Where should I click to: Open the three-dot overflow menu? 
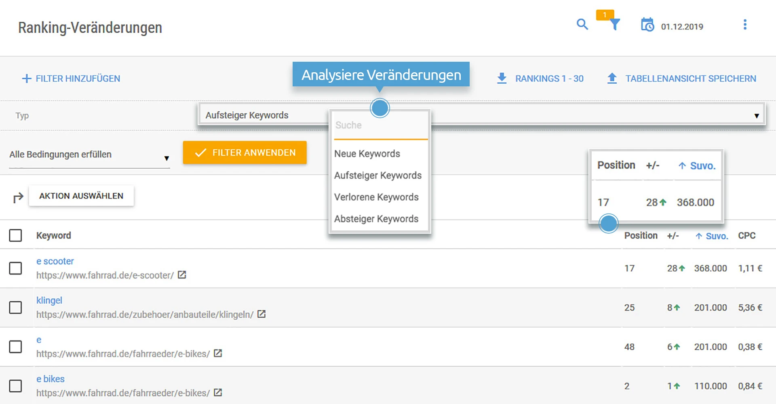pyautogui.click(x=745, y=25)
